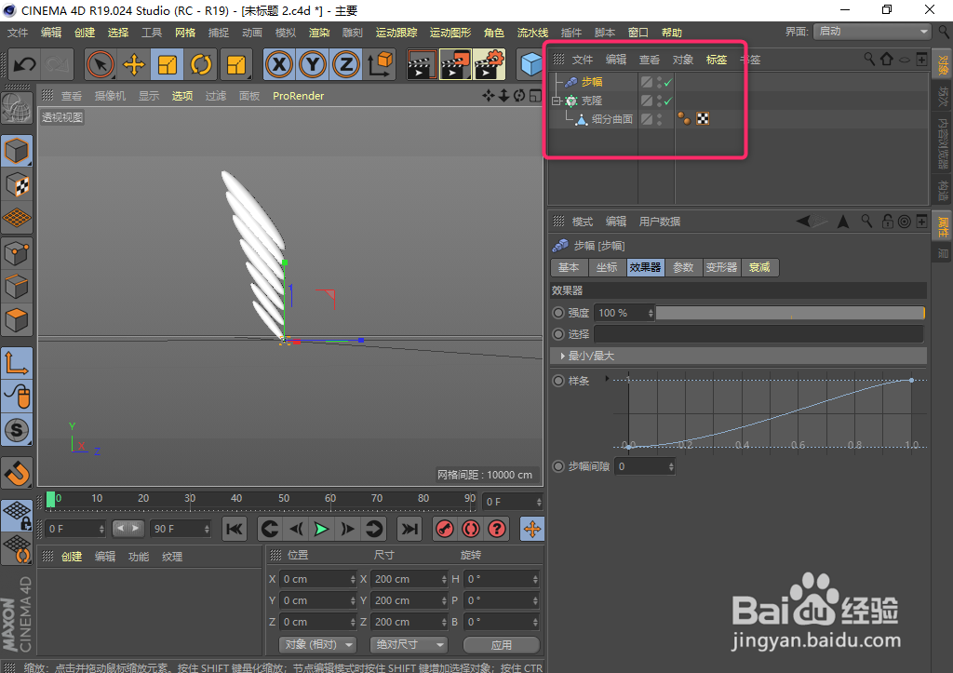Open the 对象 (相对) coordinate dropdown
Screen dimensions: 953x673
[318, 644]
